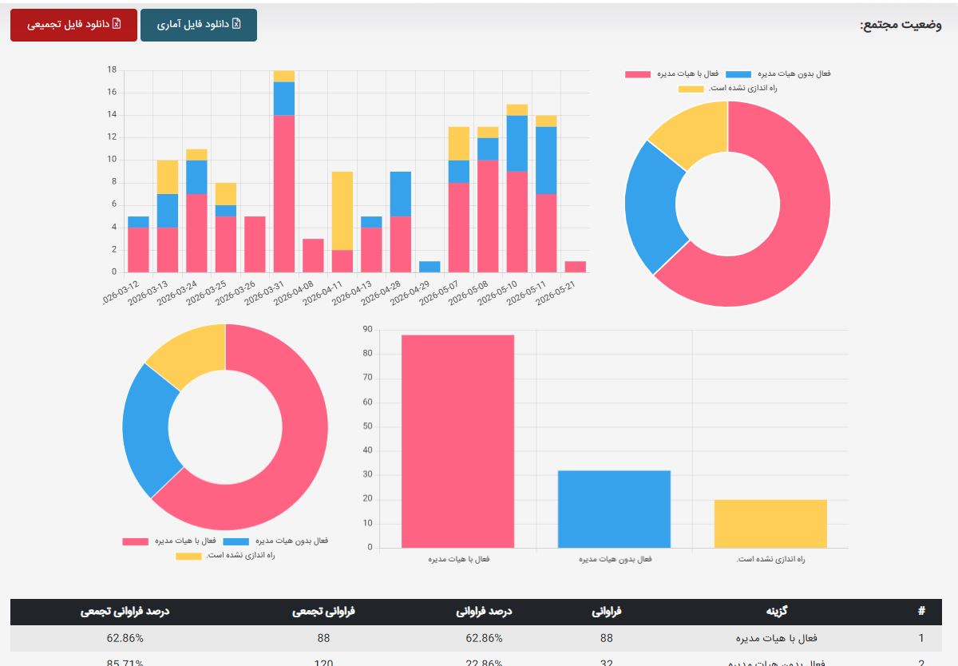Viewport: 958px width, 666px height.
Task: Click the tall pink bar reaching 88
Action: point(457,441)
